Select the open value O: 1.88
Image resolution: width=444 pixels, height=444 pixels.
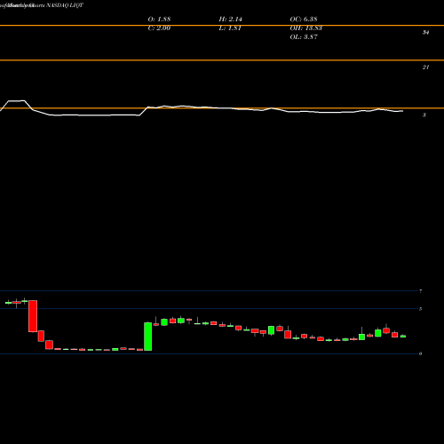(159, 20)
